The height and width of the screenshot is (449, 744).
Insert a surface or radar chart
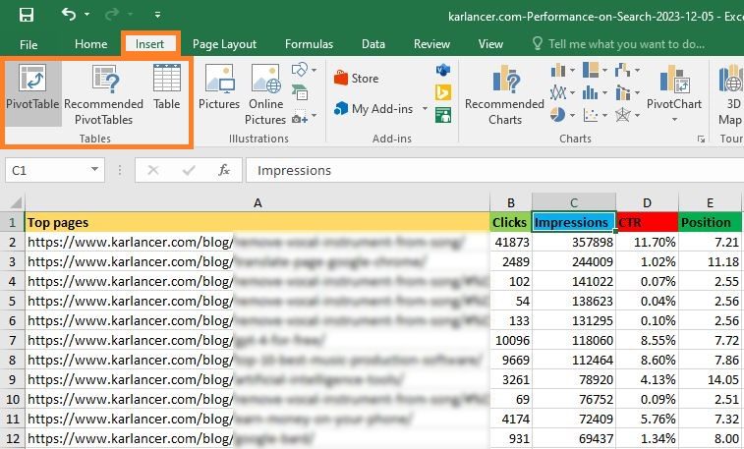[x=622, y=115]
